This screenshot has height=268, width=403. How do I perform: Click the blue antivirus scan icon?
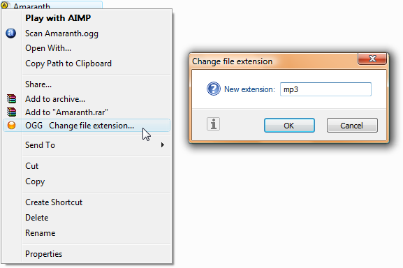(x=10, y=33)
